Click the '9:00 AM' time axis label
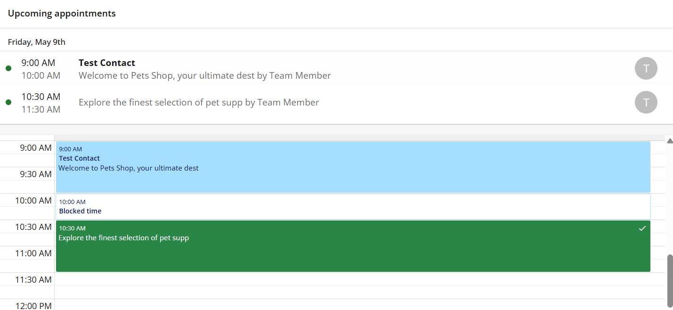Screen dimensions: 673x310 click(36, 148)
